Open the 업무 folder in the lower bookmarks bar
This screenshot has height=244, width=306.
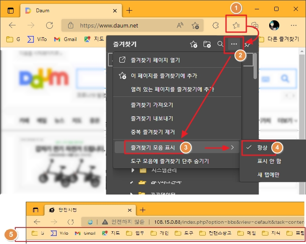pos(135,233)
